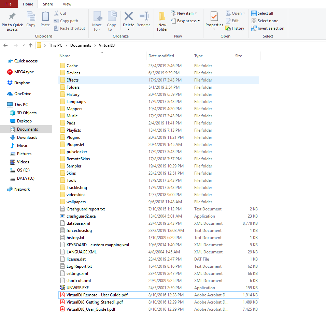Select the settings.xml file
The width and height of the screenshot is (326, 324).
tap(77, 274)
